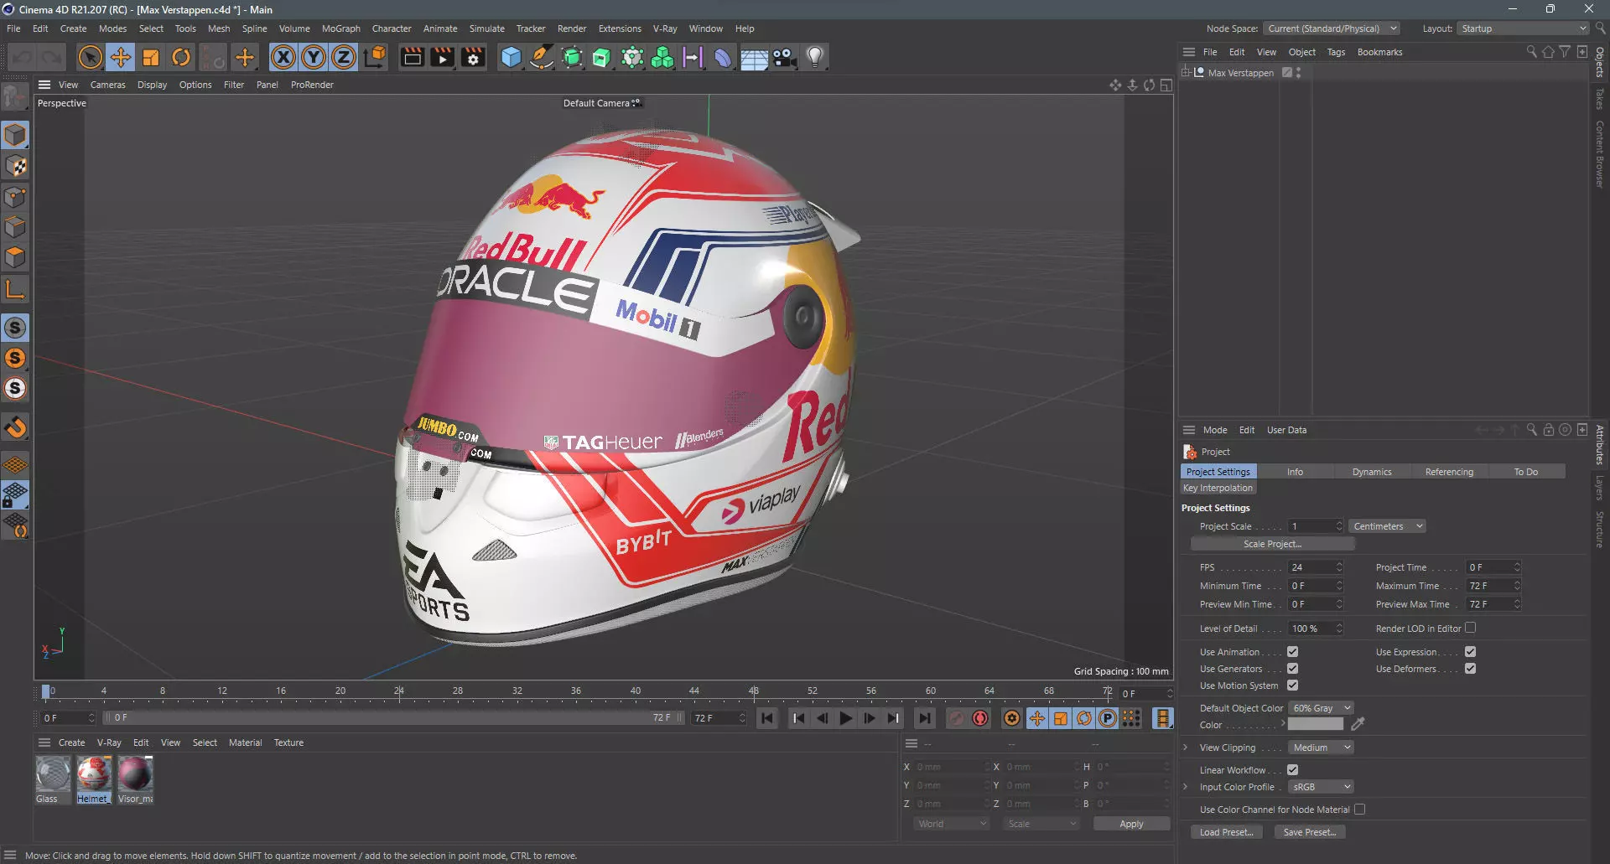Click Apply in coordinates manager
The height and width of the screenshot is (864, 1610).
click(x=1131, y=824)
